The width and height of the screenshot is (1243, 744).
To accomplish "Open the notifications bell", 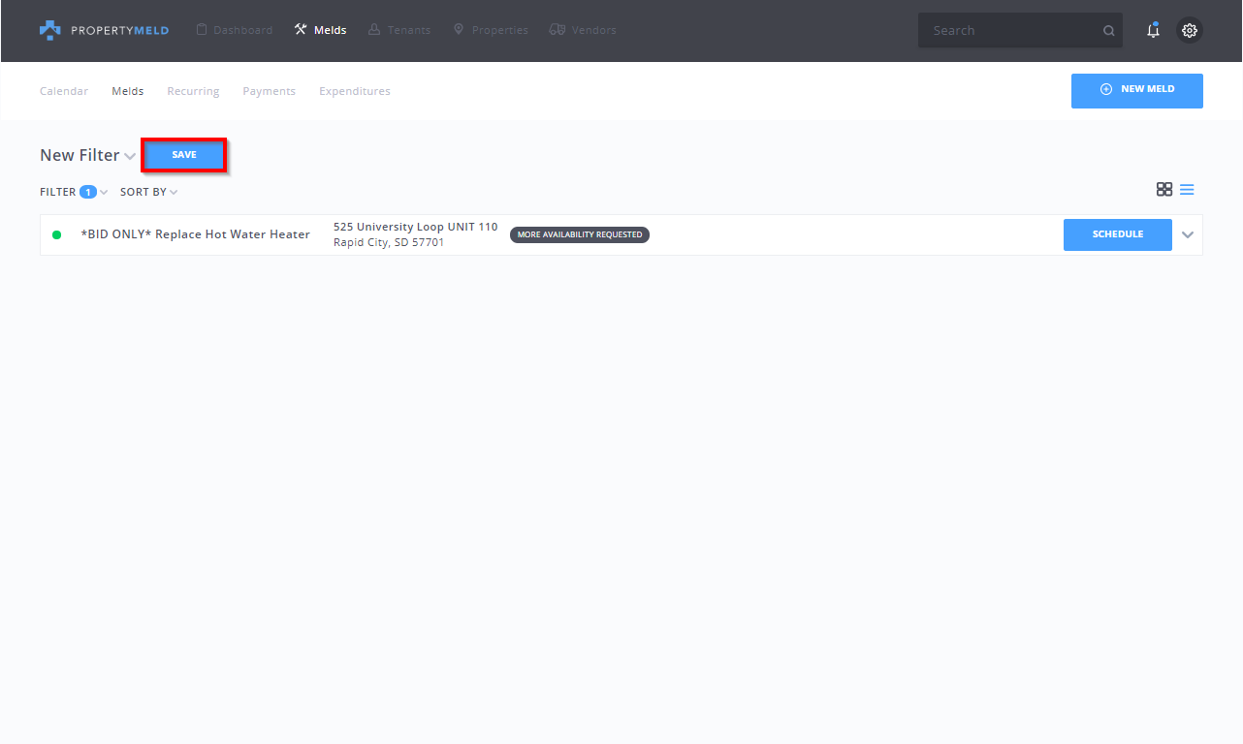I will click(1153, 30).
